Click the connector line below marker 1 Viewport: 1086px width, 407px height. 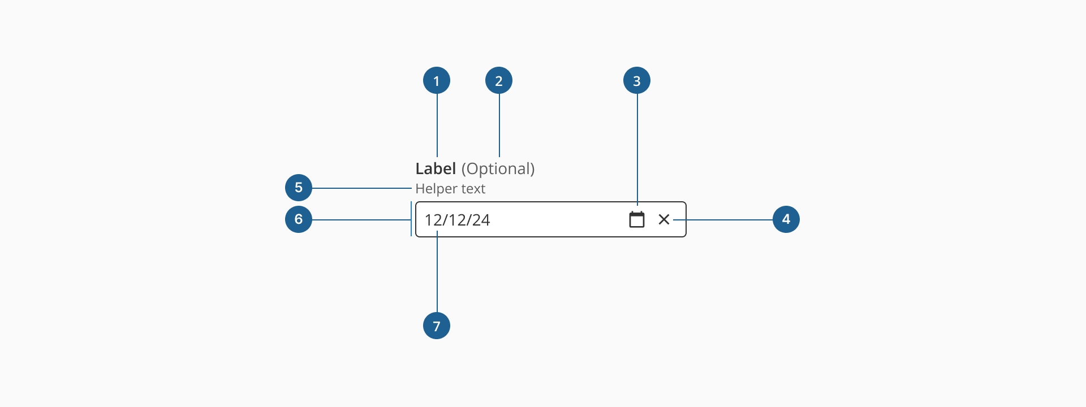tap(437, 125)
